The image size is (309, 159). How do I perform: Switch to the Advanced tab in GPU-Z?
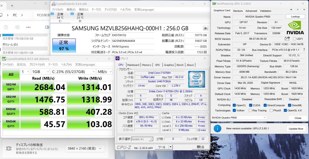tap(251, 11)
